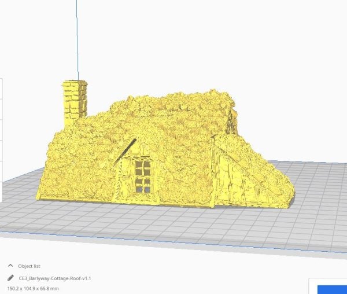The image size is (347, 294).
Task: Click the pencil icon to rename model
Action: point(10,278)
